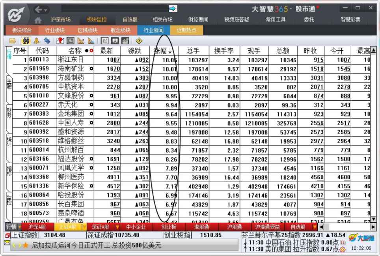Click the blue go arrow beside the search box
Viewport: 380px width, 256px height.
pyautogui.click(x=173, y=9)
